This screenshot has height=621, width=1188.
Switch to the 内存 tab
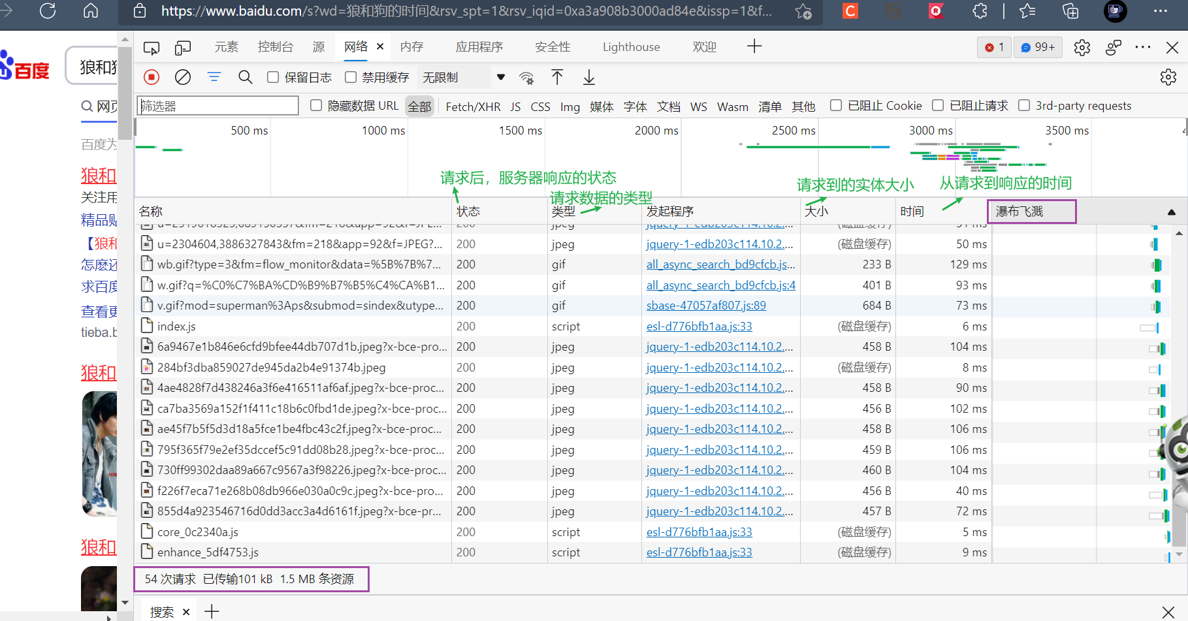[412, 47]
